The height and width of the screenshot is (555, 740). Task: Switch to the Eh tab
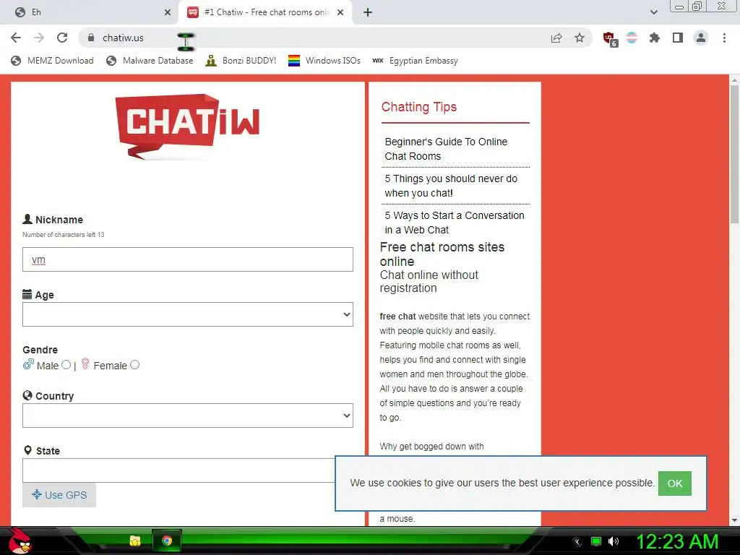(90, 12)
